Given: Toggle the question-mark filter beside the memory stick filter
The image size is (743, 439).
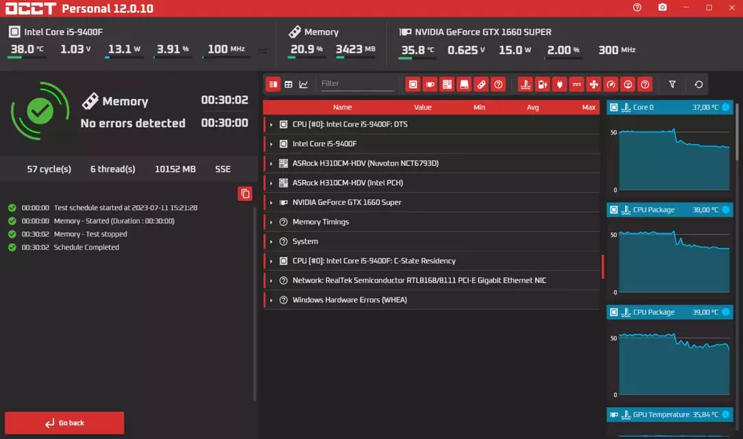Looking at the screenshot, I should pyautogui.click(x=498, y=84).
